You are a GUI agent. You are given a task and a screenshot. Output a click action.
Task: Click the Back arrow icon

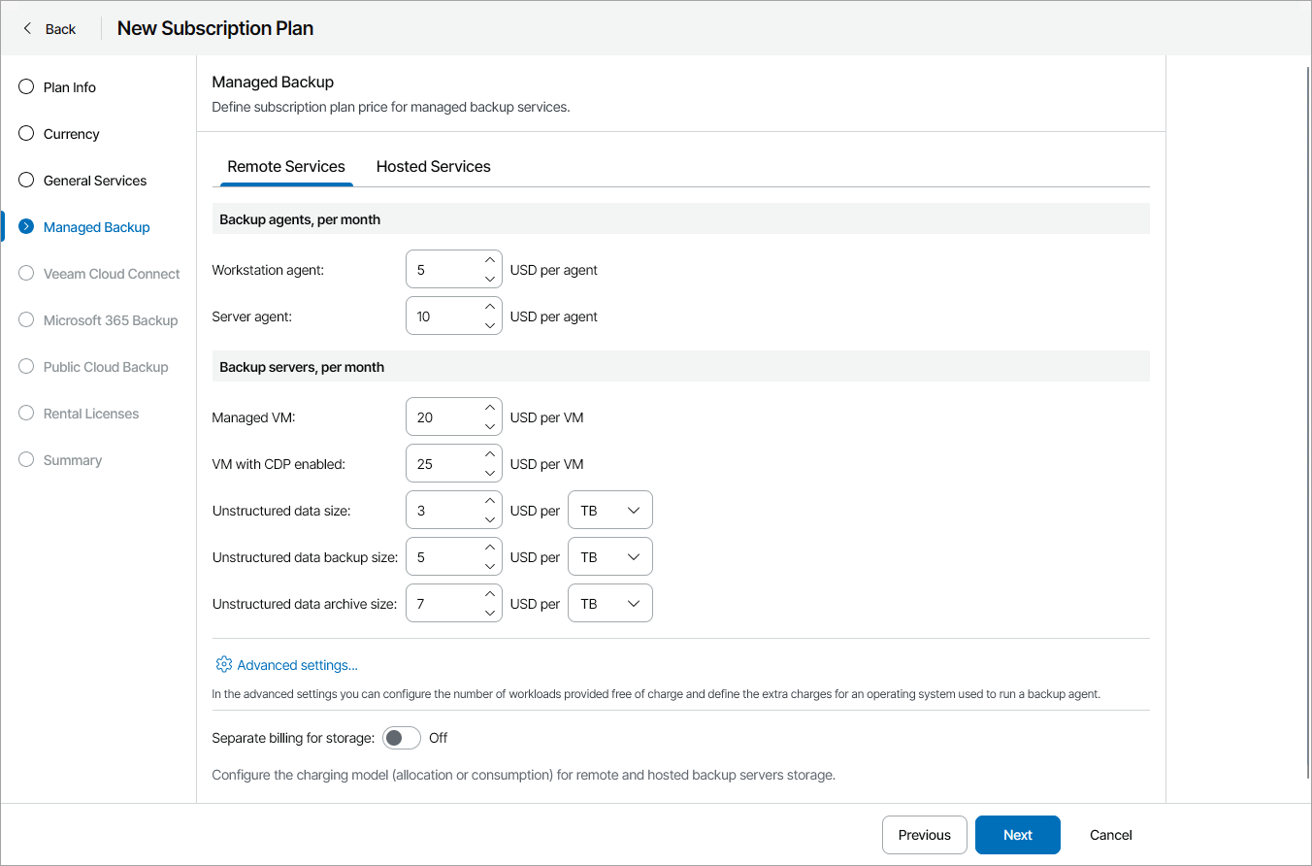(27, 28)
